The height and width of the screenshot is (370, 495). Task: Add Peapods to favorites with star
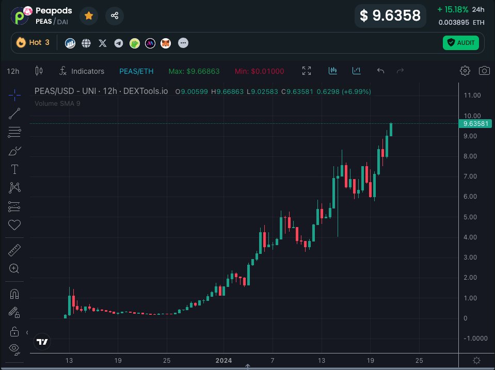click(89, 15)
